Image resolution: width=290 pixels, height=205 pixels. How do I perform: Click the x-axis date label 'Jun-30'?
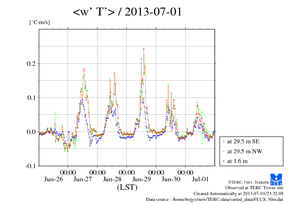click(x=171, y=179)
